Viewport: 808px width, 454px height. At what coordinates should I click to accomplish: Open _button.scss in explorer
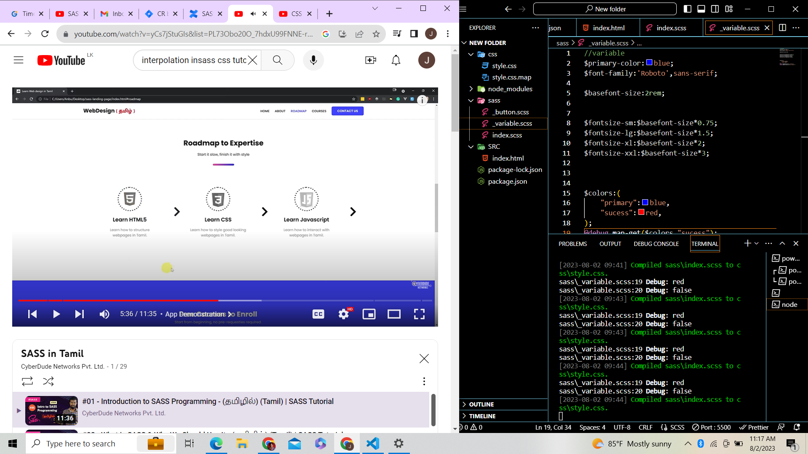point(510,112)
